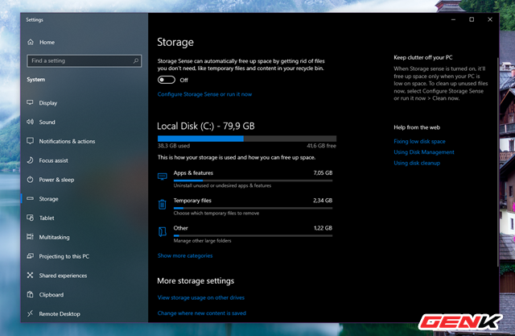The width and height of the screenshot is (515, 336).
Task: Click the Home icon in sidebar
Action: [31, 42]
